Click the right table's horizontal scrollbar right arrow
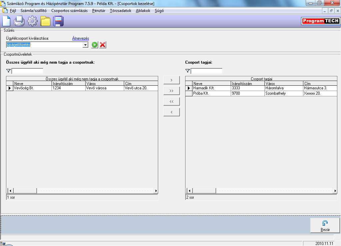Screen dimensions: 341x246 (x=335, y=191)
